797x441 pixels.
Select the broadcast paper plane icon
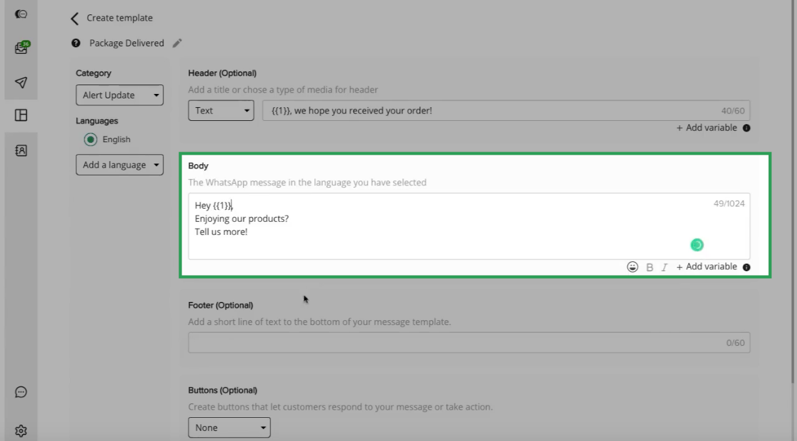[21, 82]
